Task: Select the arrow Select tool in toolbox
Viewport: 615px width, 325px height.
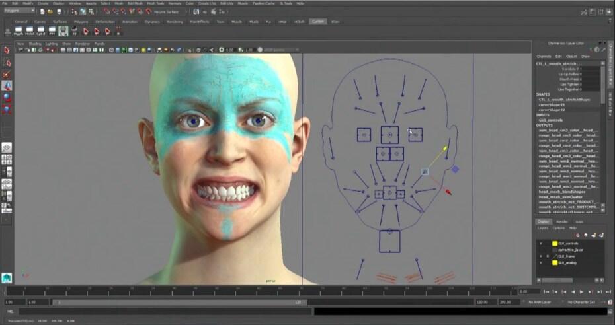Action: click(x=7, y=50)
